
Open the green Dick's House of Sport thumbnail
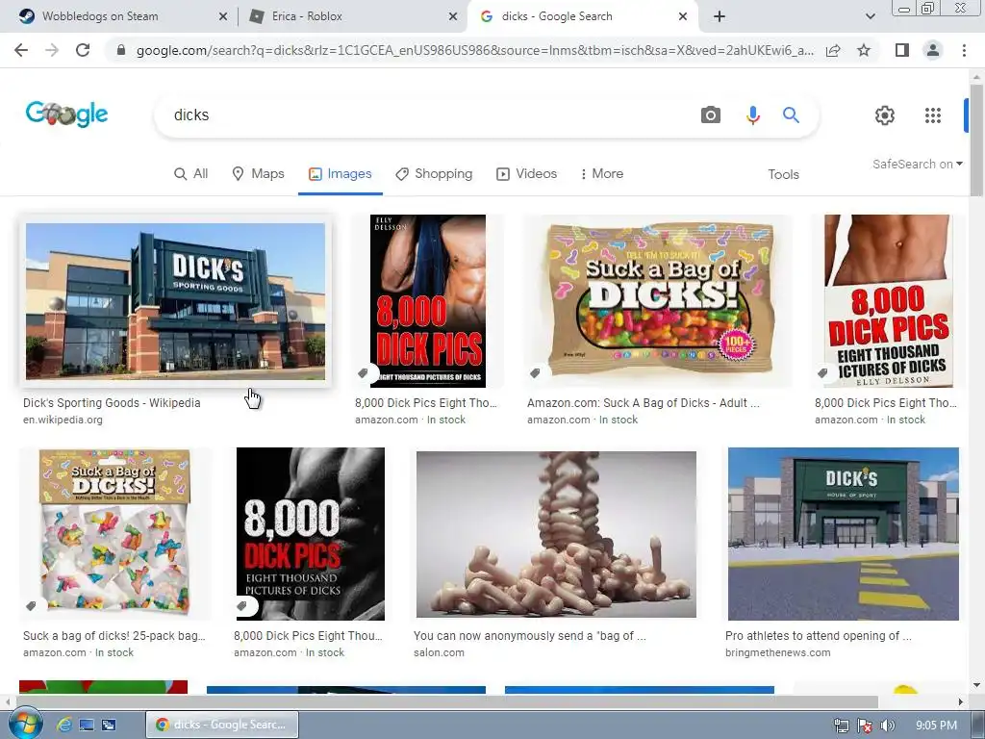[x=844, y=534]
